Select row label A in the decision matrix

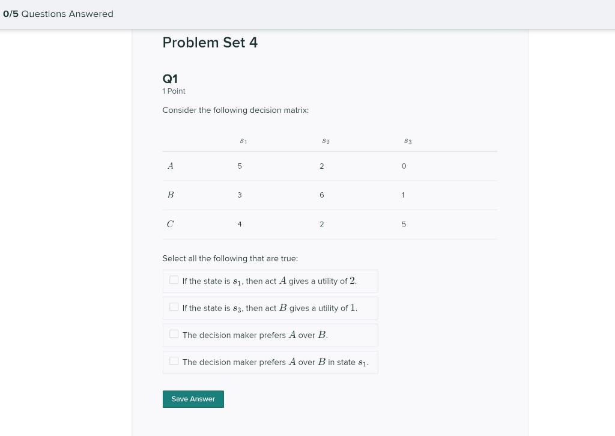(x=171, y=166)
